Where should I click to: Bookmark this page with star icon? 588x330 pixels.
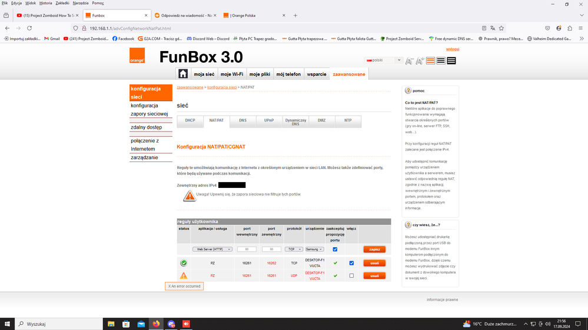501,28
